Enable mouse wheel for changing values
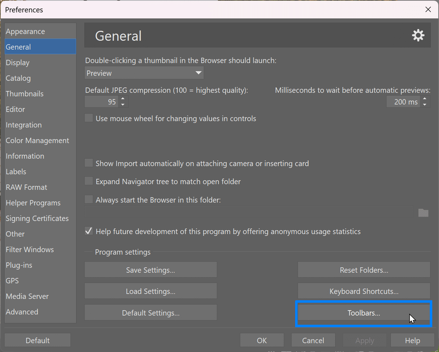 [89, 118]
